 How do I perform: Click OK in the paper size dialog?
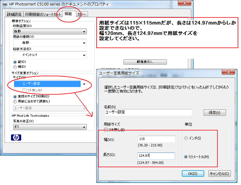[193, 174]
